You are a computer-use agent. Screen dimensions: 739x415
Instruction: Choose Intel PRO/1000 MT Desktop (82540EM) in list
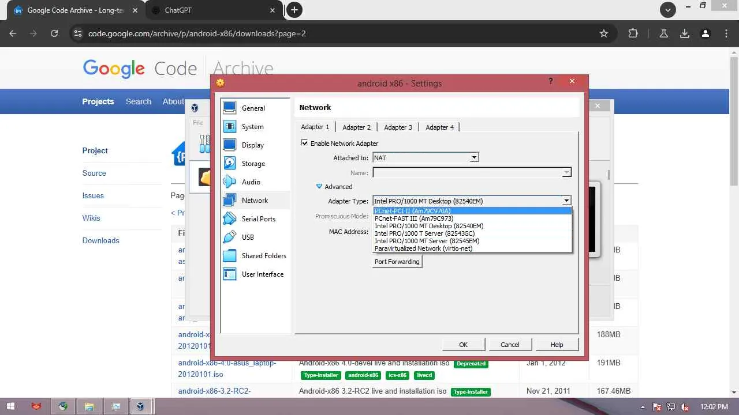coord(472,226)
